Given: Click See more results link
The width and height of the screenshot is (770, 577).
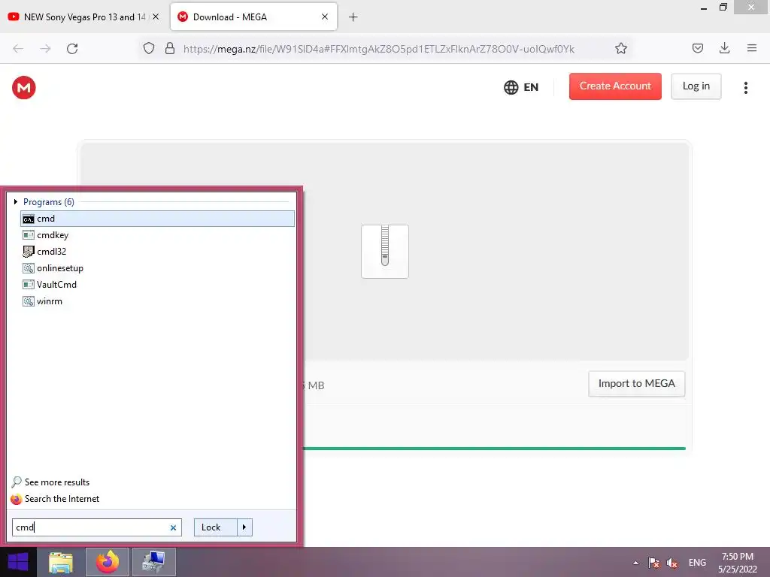Looking at the screenshot, I should click(57, 482).
